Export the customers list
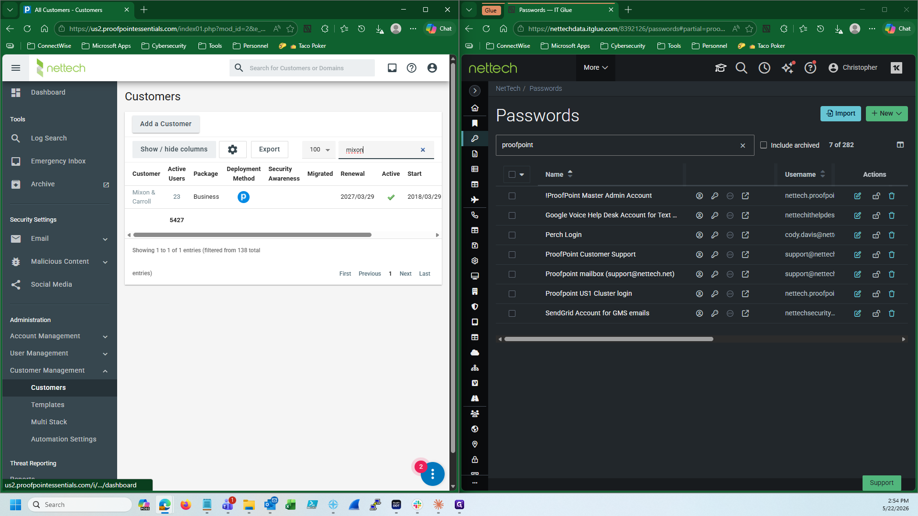The height and width of the screenshot is (516, 918). tap(270, 150)
